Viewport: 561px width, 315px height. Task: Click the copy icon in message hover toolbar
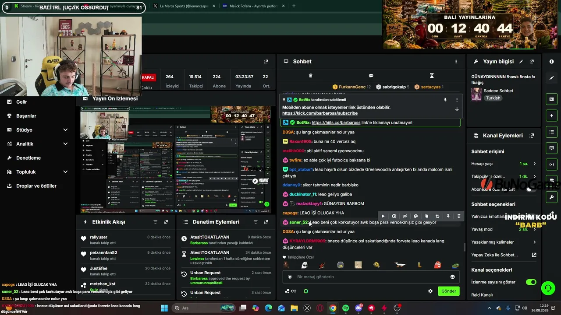click(x=426, y=216)
